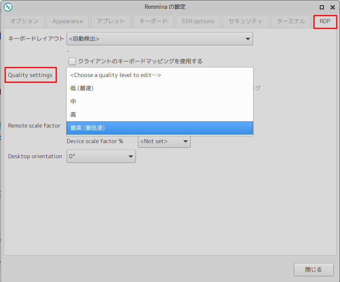
Task: Expand the Desktop orientation dropdown
Action: 101,156
